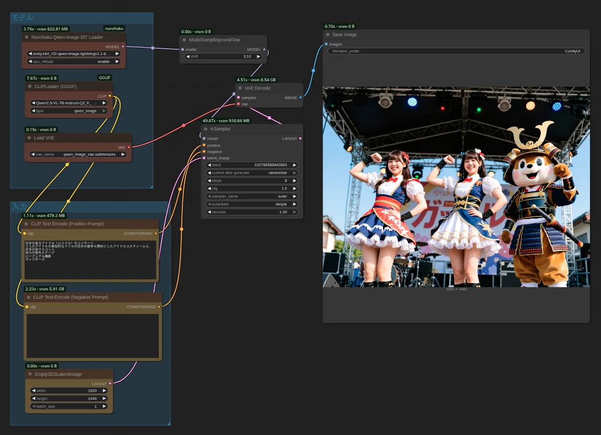This screenshot has width=601, height=435.
Task: Collapse the Save Image node title dot
Action: tap(327, 35)
